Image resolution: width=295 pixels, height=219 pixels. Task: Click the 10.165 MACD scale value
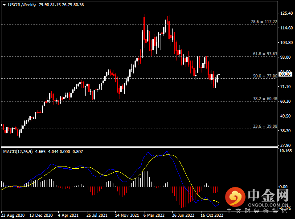click(x=285, y=151)
